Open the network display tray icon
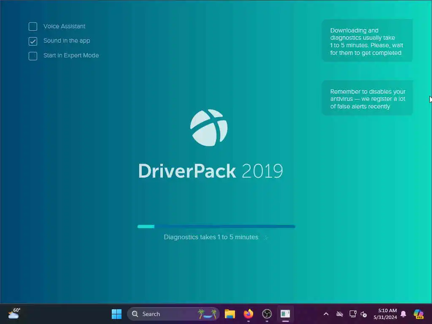This screenshot has width=432, height=324. [353, 314]
